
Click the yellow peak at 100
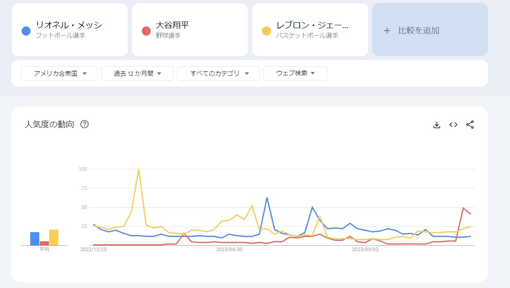(x=138, y=169)
